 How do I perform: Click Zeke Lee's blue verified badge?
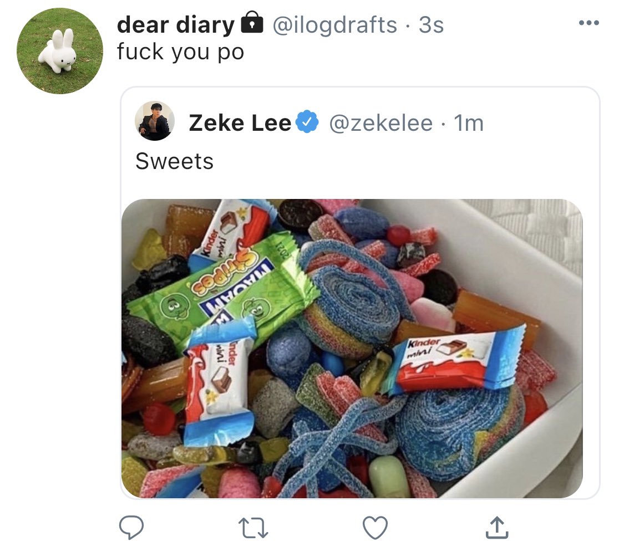[x=307, y=122]
